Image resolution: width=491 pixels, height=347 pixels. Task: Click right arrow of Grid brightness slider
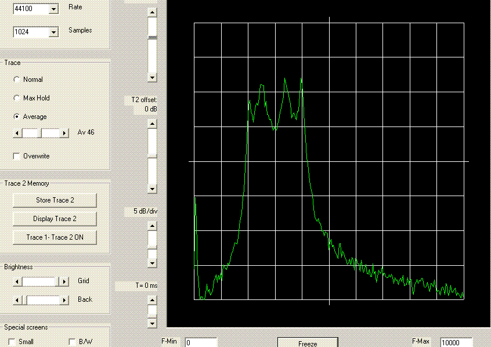coord(64,281)
